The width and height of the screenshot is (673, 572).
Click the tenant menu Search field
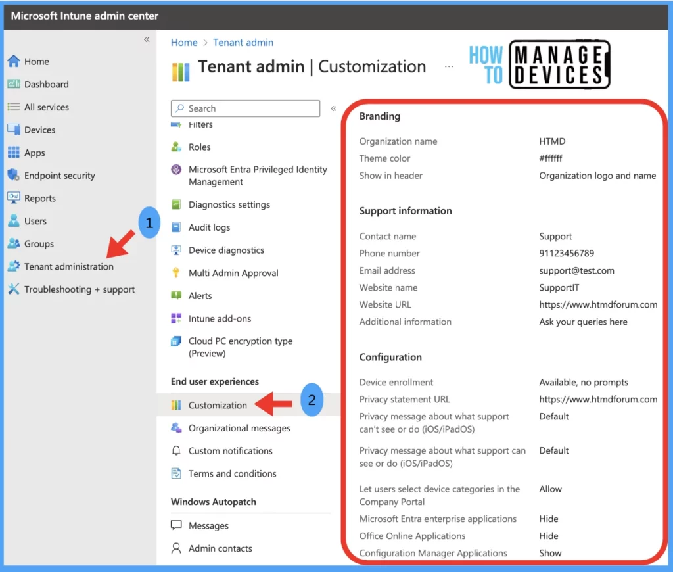(246, 108)
